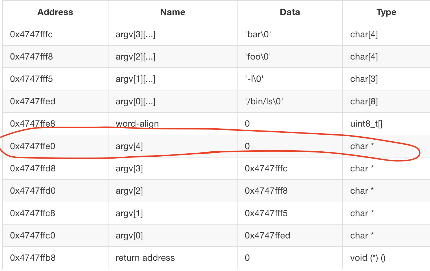Select the argv[1][...] name cell
This screenshot has width=430, height=271.
[x=173, y=79]
